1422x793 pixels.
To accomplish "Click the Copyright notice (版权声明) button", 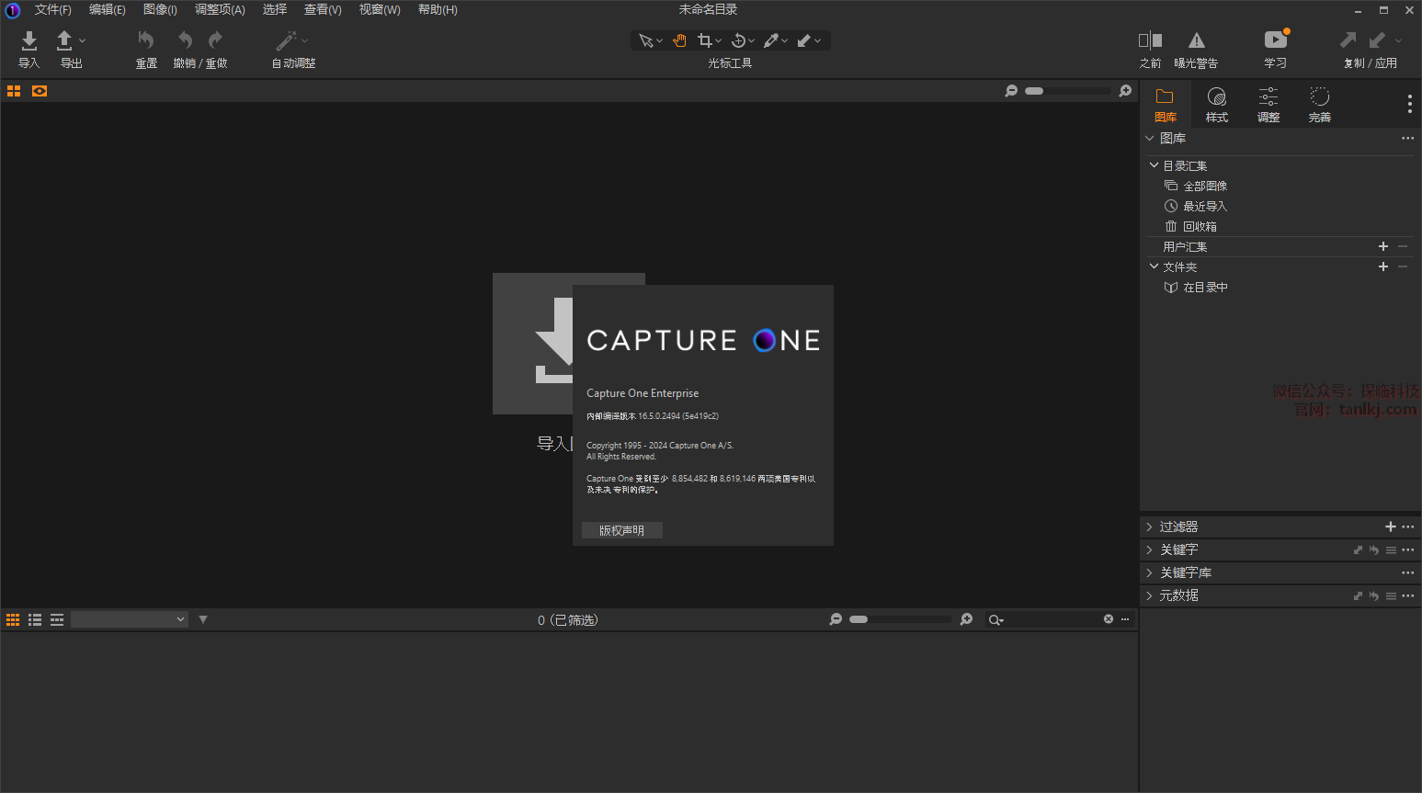I will pos(621,530).
